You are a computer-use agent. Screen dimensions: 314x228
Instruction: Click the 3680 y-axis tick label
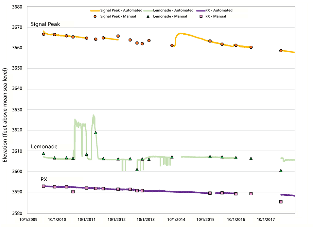tap(17, 7)
